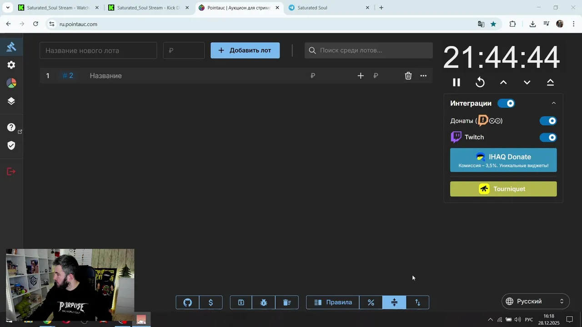Click the underlined up chevron timer button
582x327 pixels.
550,82
